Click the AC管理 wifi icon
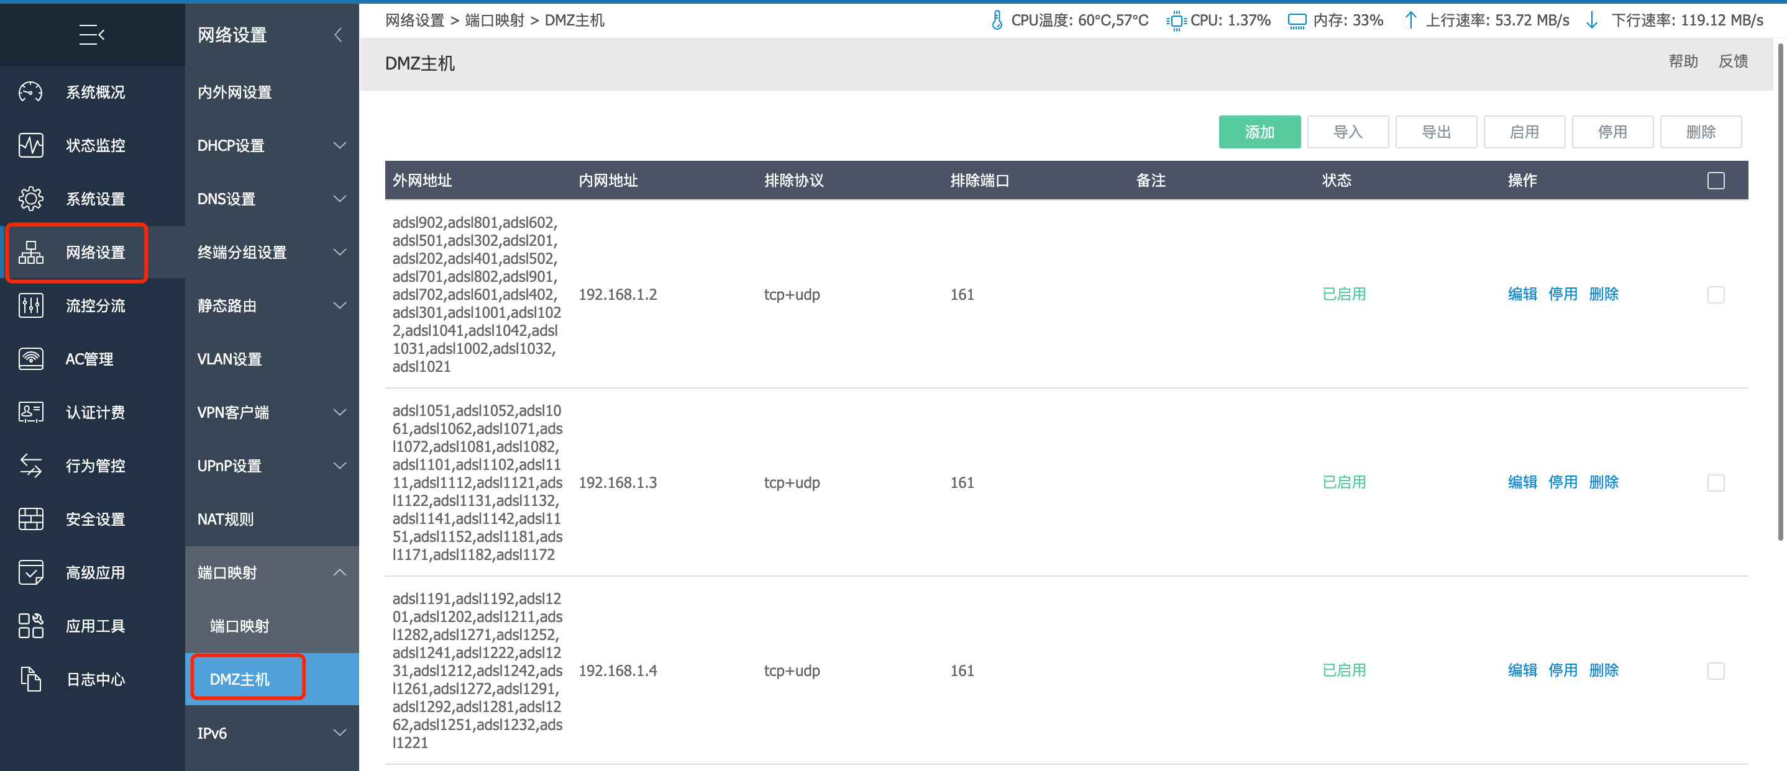 coord(30,359)
